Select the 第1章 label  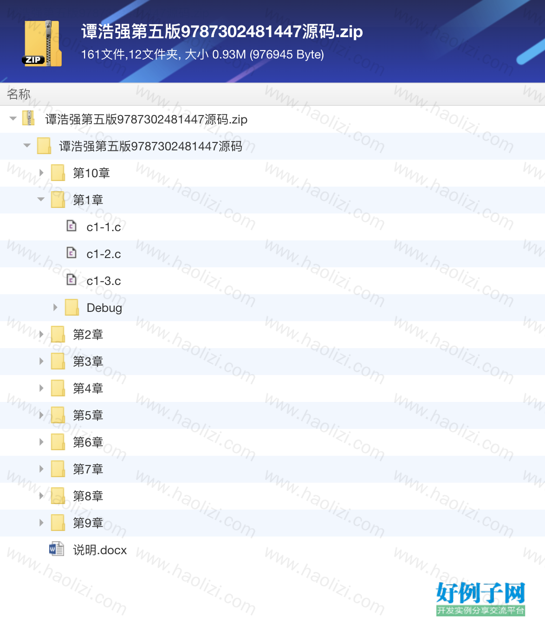pyautogui.click(x=88, y=200)
